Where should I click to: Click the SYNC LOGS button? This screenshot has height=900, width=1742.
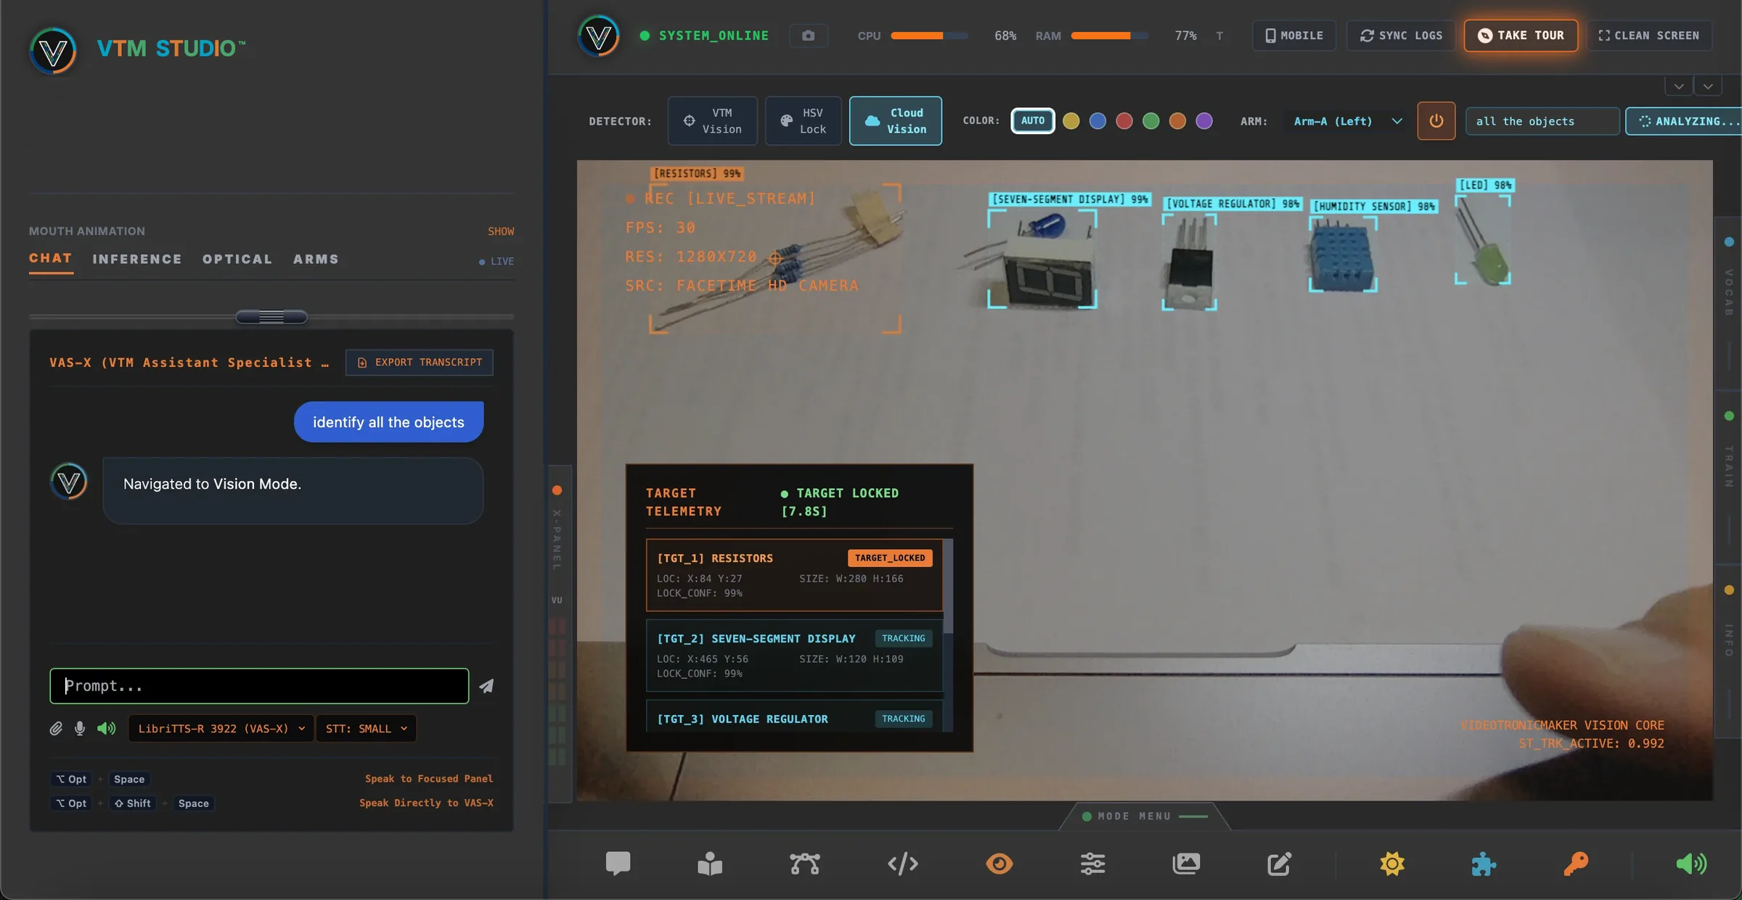point(1401,36)
